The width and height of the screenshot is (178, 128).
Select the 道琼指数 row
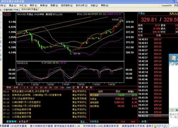[113, 102]
